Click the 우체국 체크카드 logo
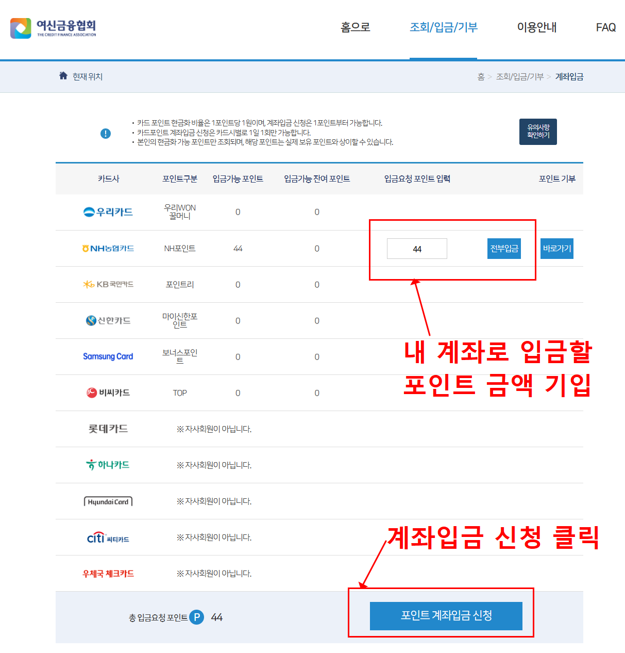Viewport: 625px width, 653px height. pos(108,574)
